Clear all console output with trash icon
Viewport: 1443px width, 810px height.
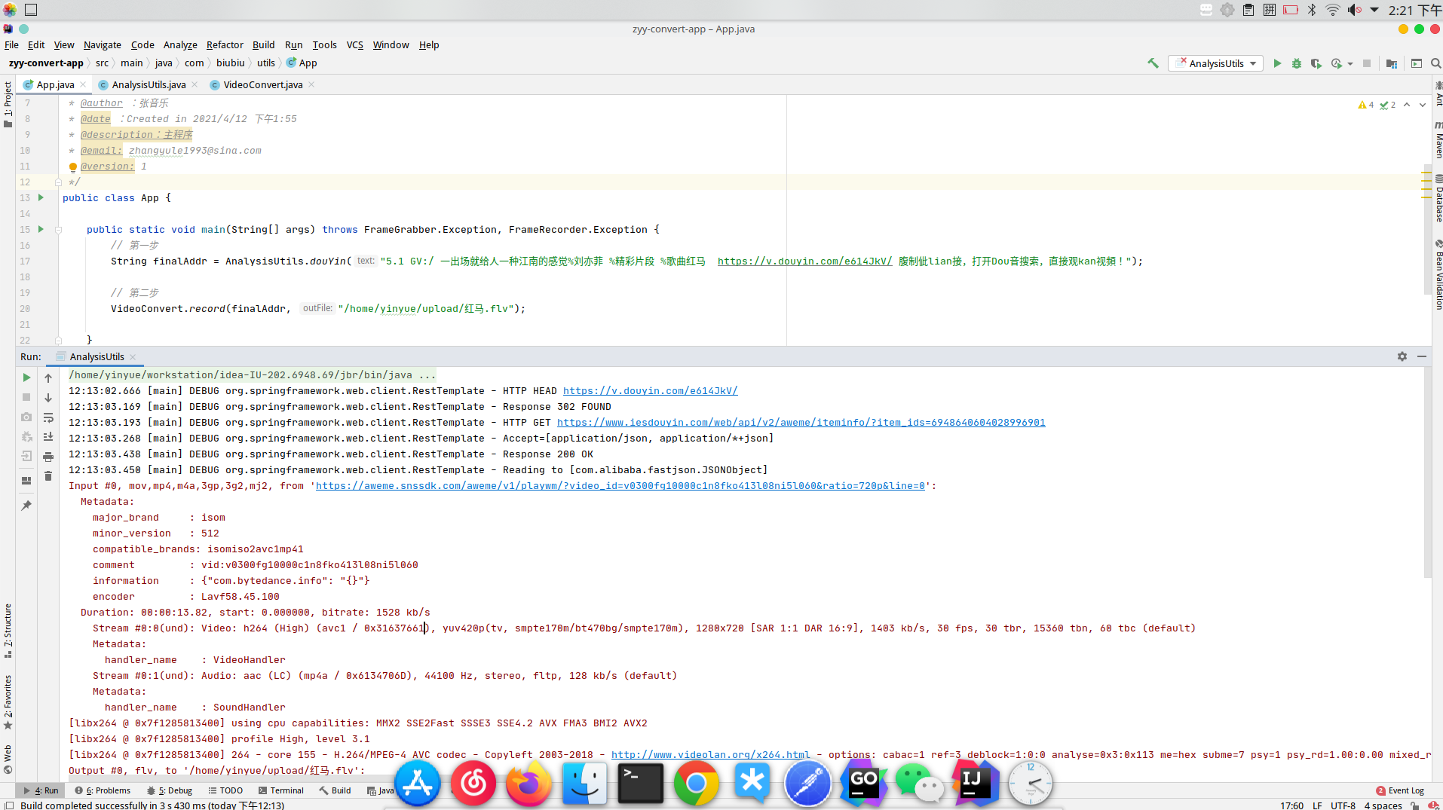pyautogui.click(x=48, y=476)
